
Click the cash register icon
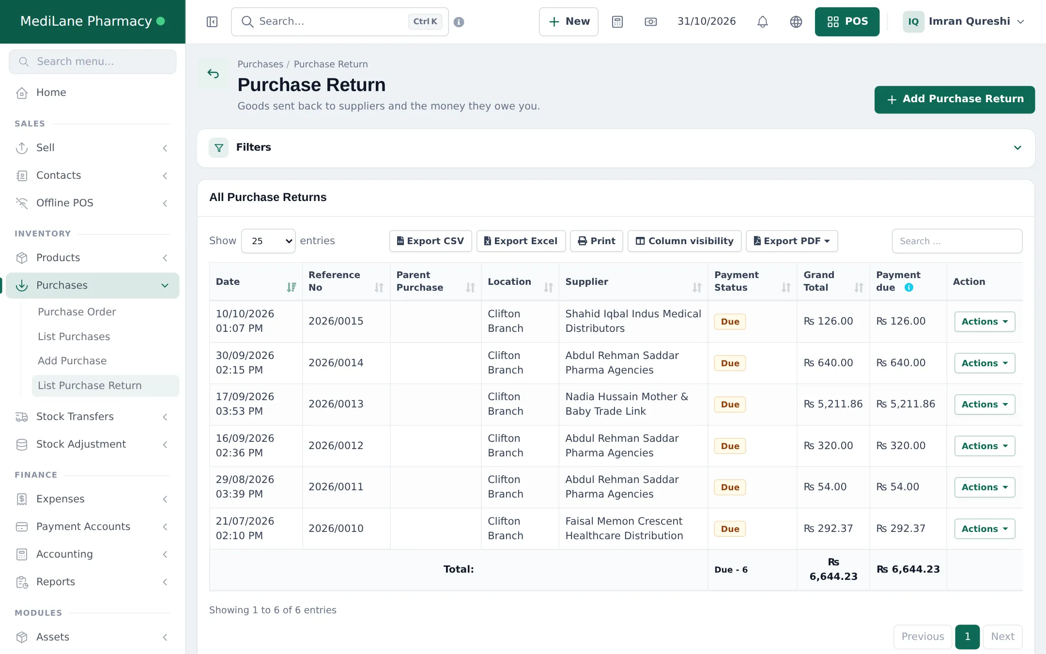tap(651, 22)
